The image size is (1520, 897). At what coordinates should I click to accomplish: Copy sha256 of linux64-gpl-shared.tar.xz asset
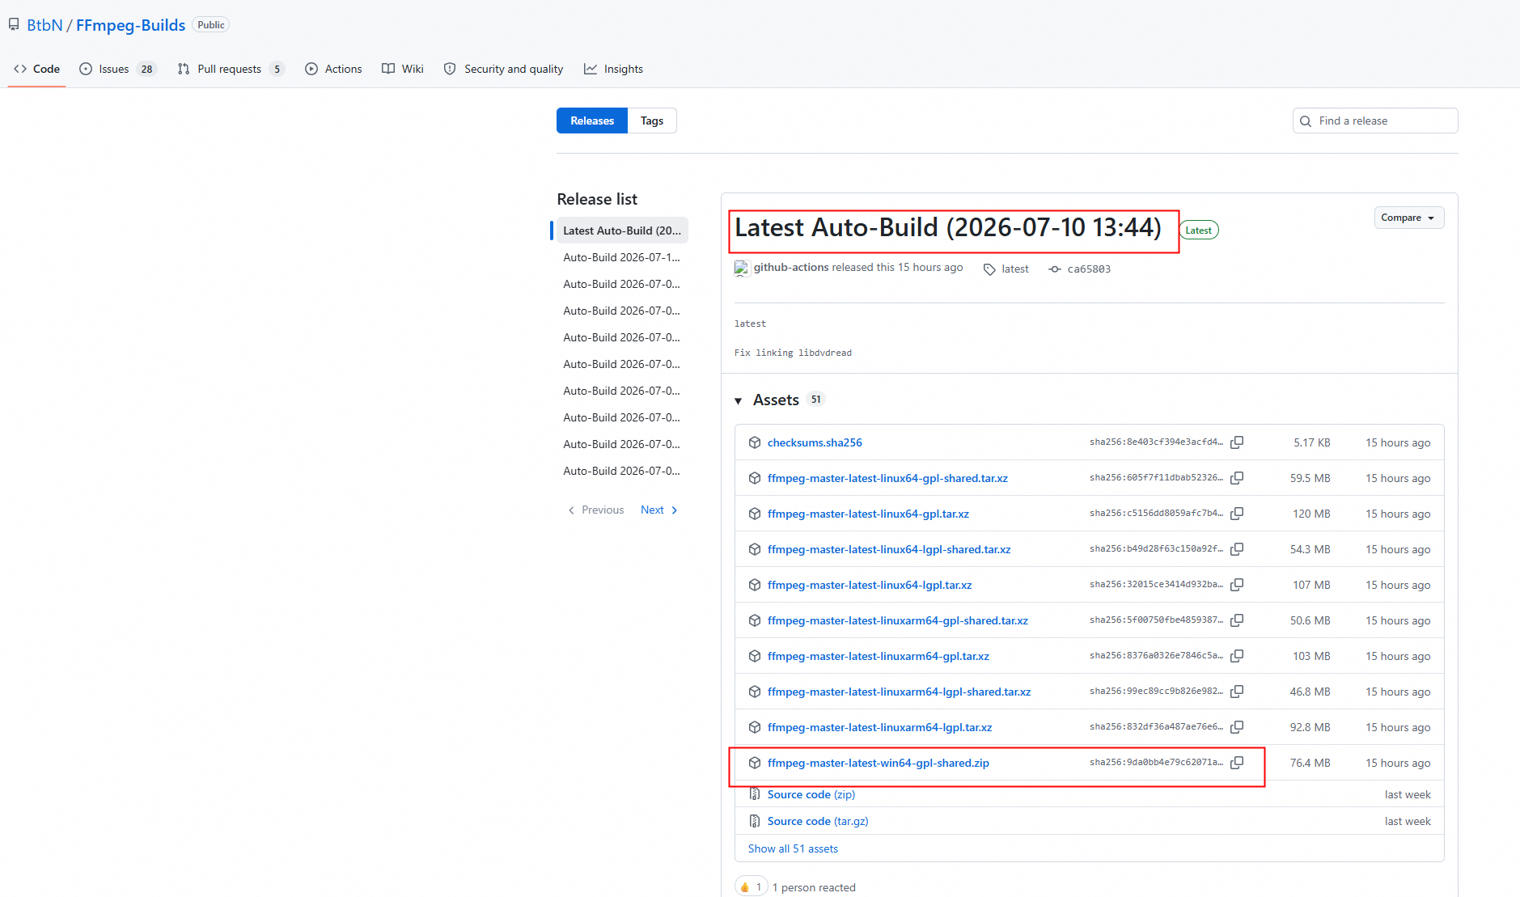coord(1237,478)
